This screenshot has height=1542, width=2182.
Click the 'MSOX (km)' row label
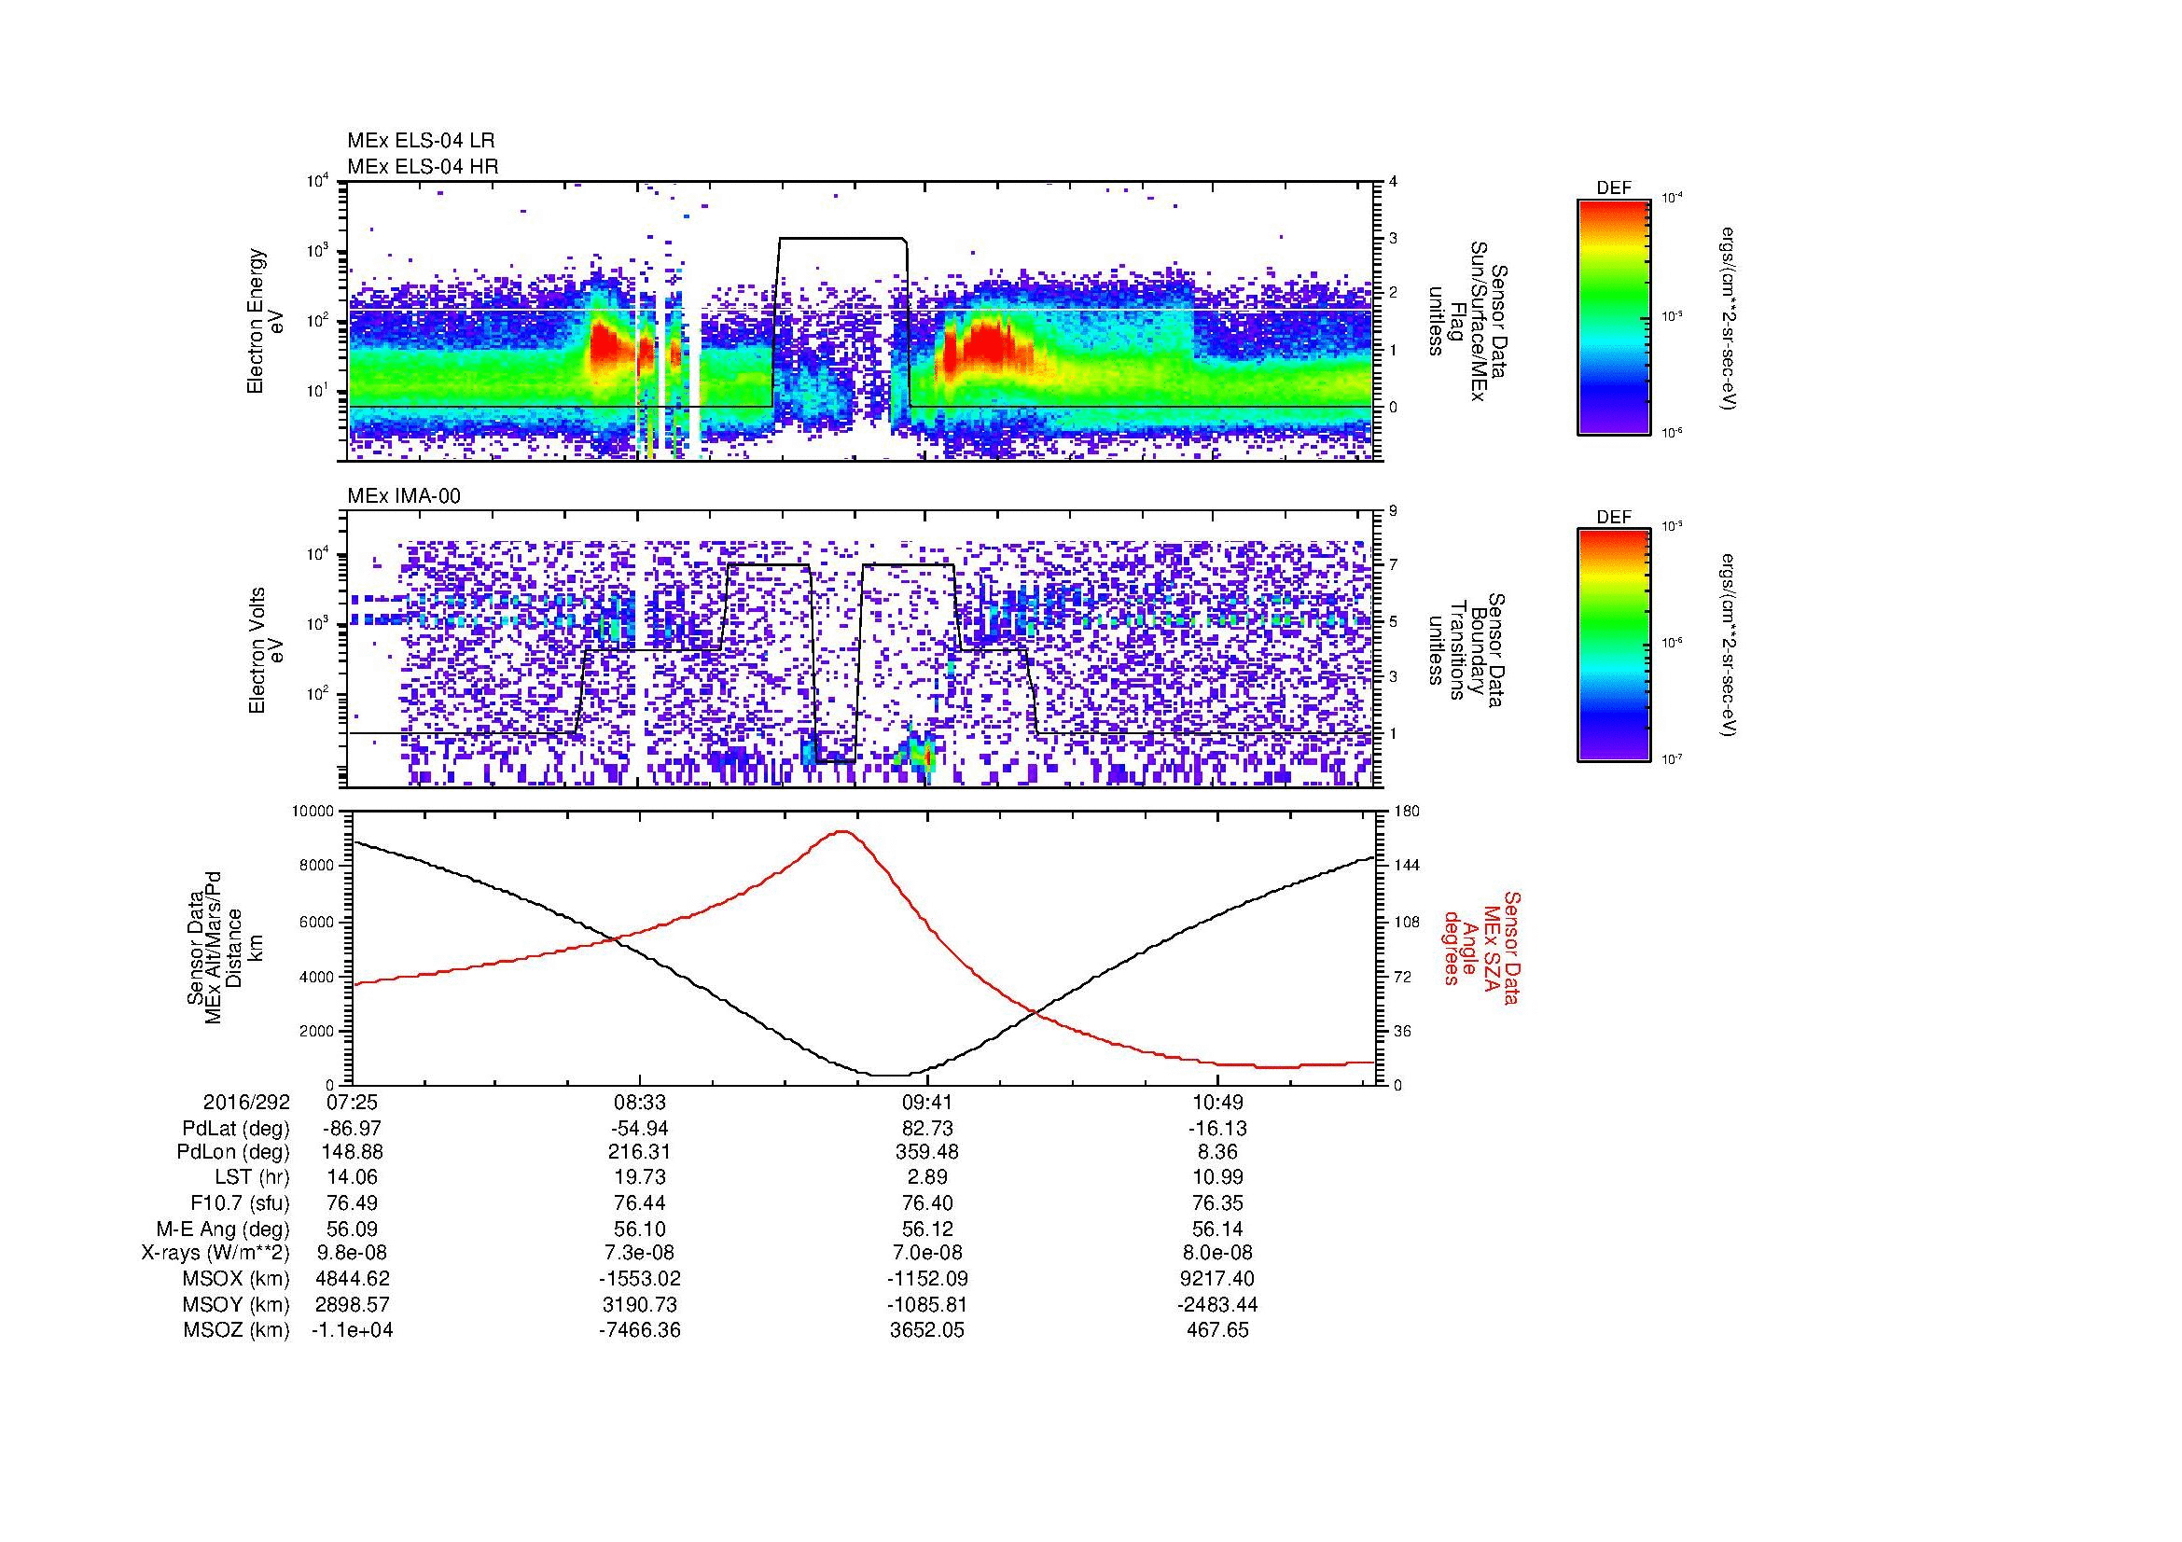click(x=236, y=1279)
